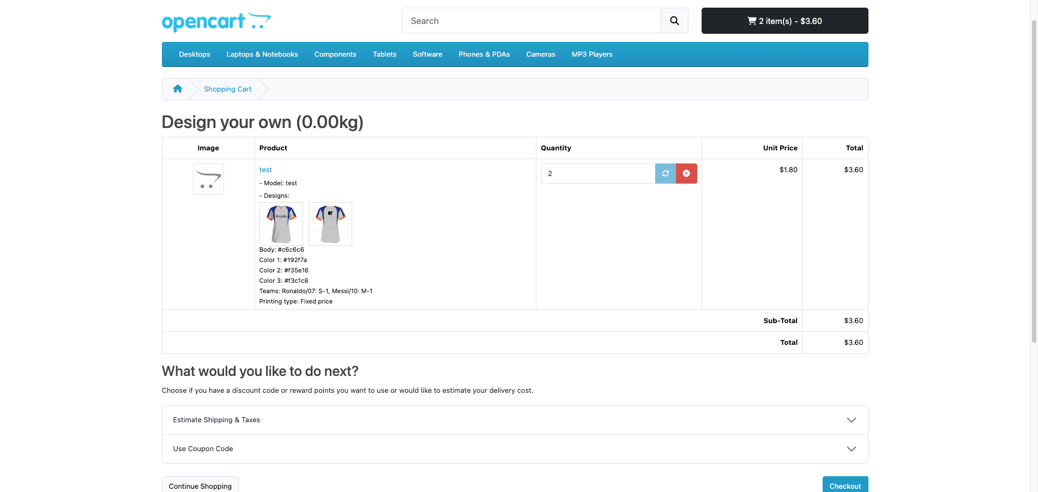
Task: Open the MP3 Players menu
Action: 592,54
